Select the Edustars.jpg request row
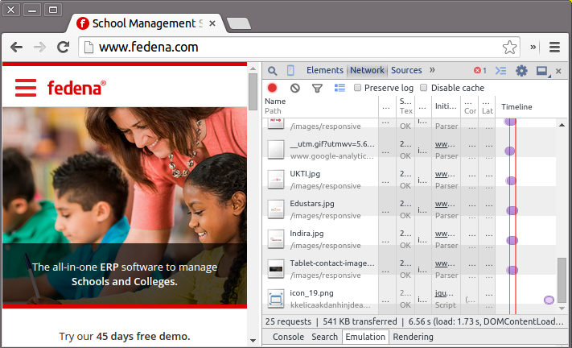Image resolution: width=572 pixels, height=348 pixels. coord(322,209)
